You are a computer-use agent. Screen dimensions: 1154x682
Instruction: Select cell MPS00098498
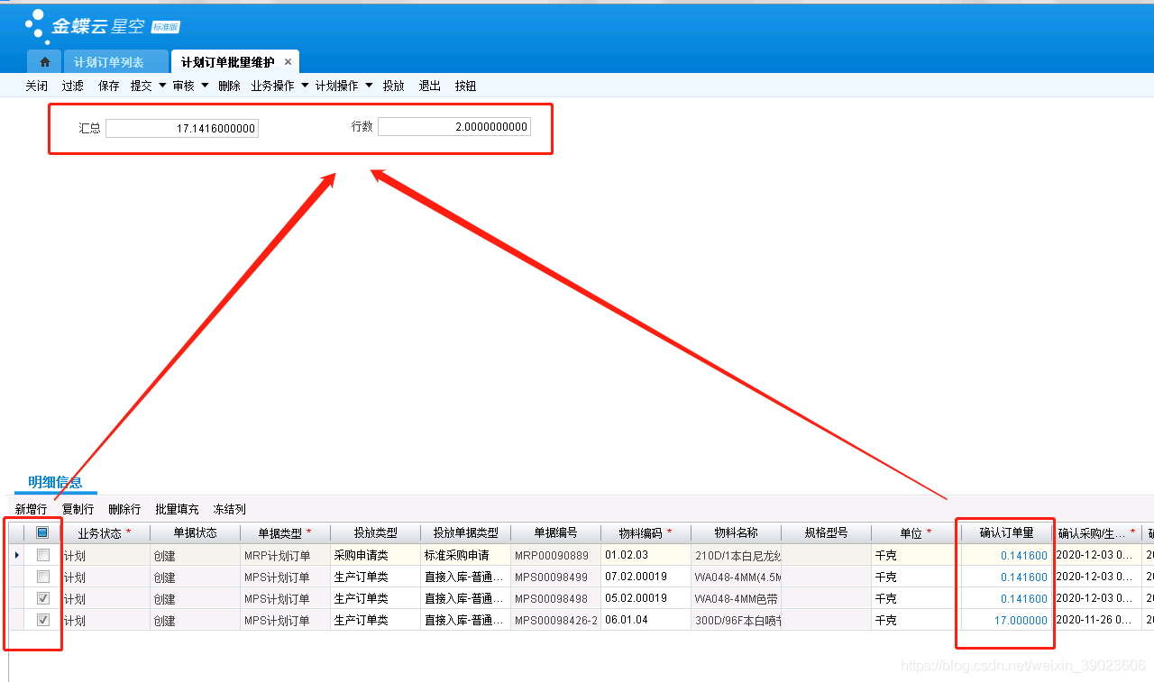[x=555, y=599]
